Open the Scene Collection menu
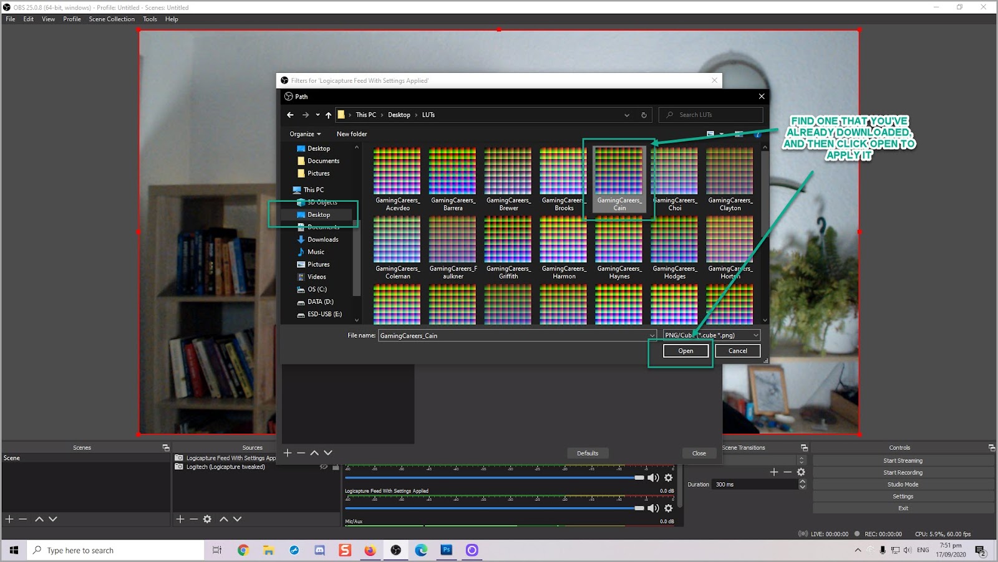Viewport: 998px width, 562px height. coord(112,19)
